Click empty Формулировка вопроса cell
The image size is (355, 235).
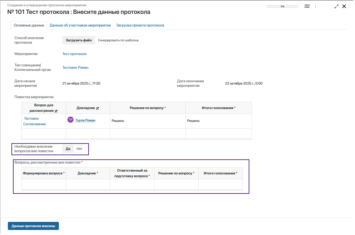click(44, 184)
